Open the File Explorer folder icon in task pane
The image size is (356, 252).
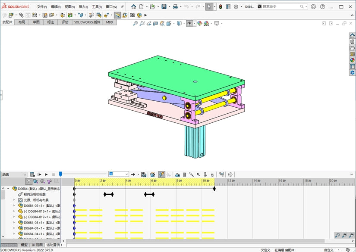352,48
